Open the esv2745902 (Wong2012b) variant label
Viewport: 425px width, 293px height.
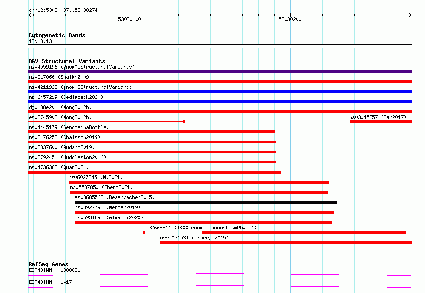pos(60,117)
